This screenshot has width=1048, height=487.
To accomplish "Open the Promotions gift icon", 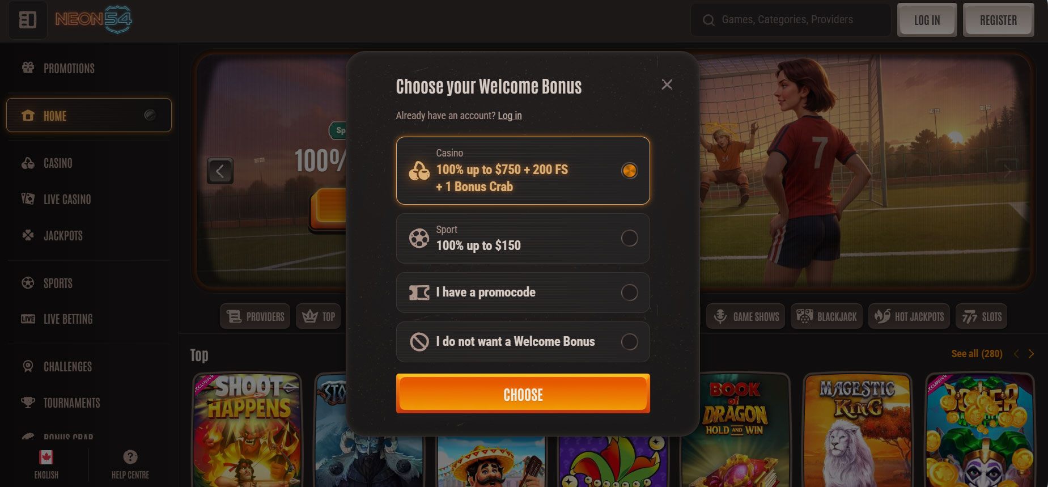I will pos(28,68).
